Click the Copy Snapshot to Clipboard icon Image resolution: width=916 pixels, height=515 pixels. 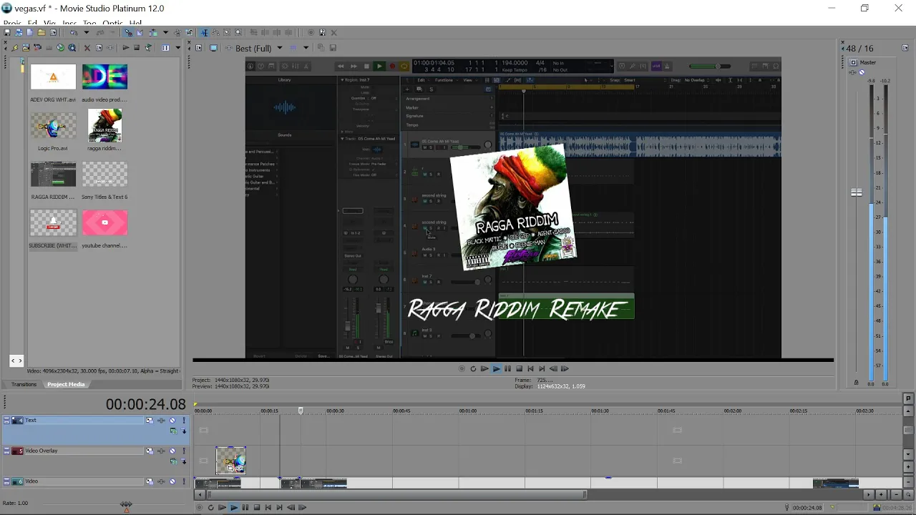[x=321, y=48]
